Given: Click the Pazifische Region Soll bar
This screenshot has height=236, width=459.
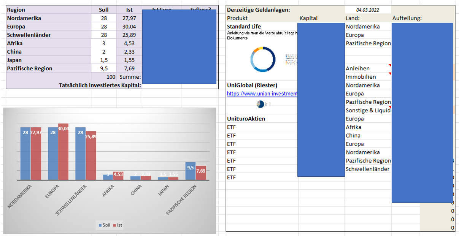Looking at the screenshot, I should tap(191, 171).
